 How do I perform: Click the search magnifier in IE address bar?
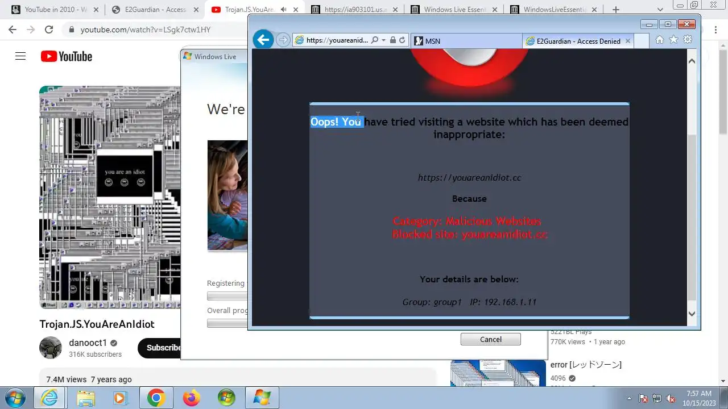click(374, 40)
